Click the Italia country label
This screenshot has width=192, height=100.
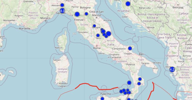[x=111, y=45]
